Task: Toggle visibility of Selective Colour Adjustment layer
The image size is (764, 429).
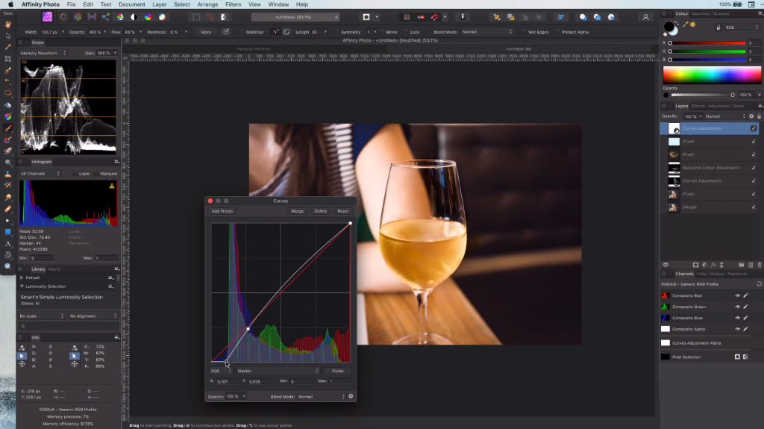Action: pyautogui.click(x=754, y=168)
